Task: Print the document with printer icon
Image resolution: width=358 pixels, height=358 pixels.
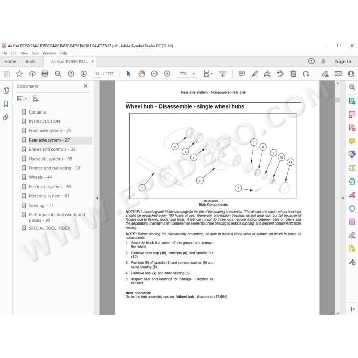Action: (45, 74)
